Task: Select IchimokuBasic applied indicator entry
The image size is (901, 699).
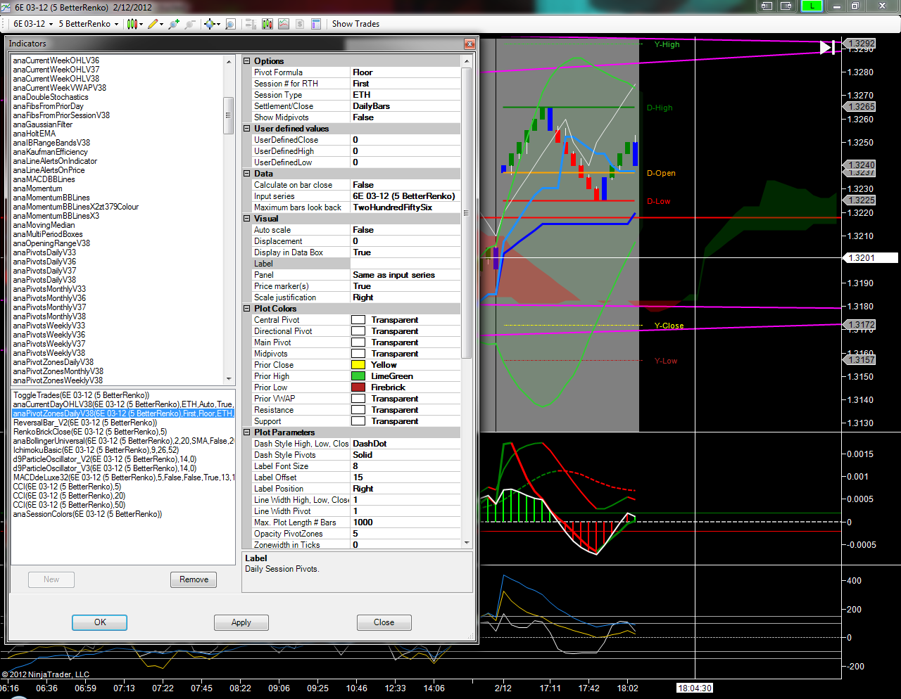Action: pyautogui.click(x=96, y=450)
